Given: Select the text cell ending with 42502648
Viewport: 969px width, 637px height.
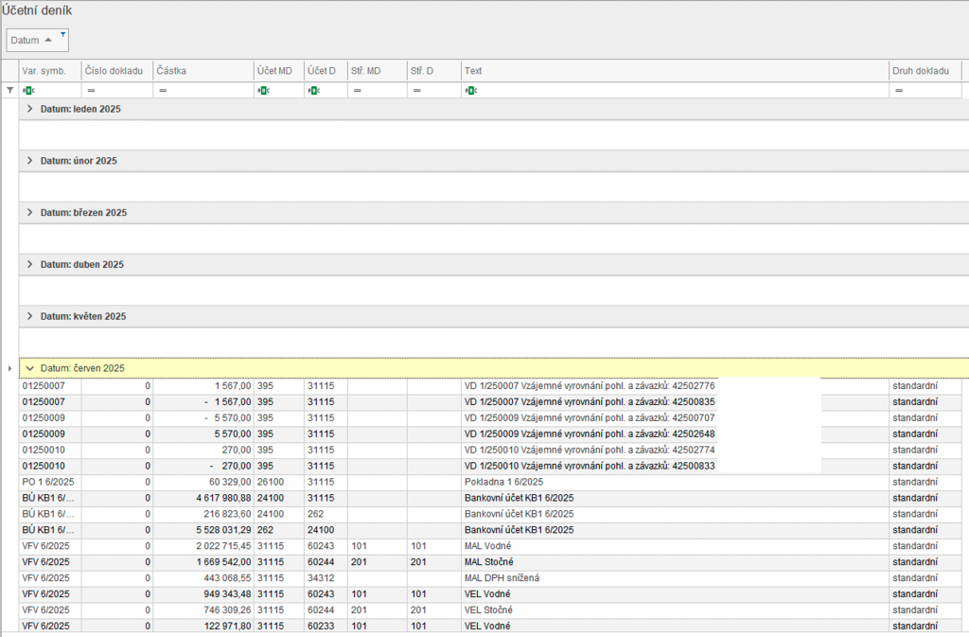Looking at the screenshot, I should click(x=675, y=434).
